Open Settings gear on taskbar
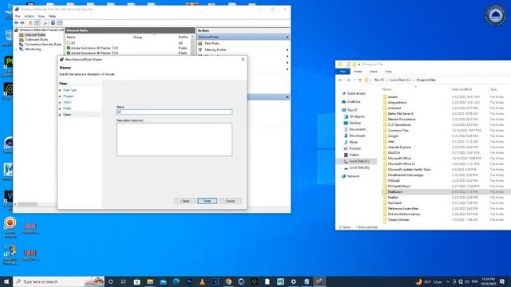Viewport: 511px width, 287px height. pos(293,281)
